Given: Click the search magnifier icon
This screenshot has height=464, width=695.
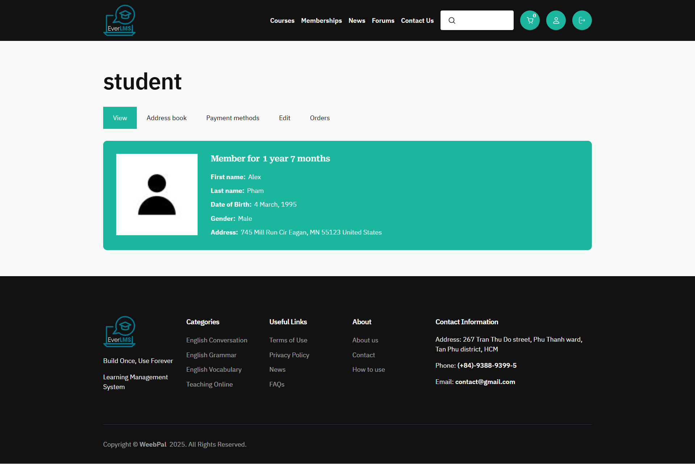Looking at the screenshot, I should pos(452,21).
